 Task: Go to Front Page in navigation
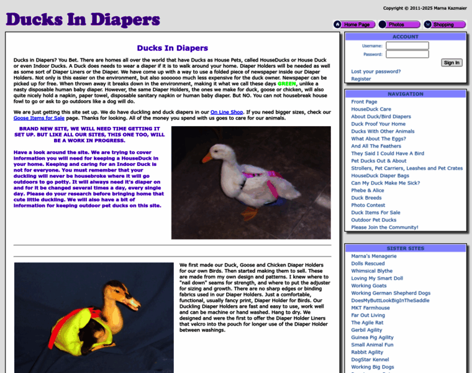point(364,102)
